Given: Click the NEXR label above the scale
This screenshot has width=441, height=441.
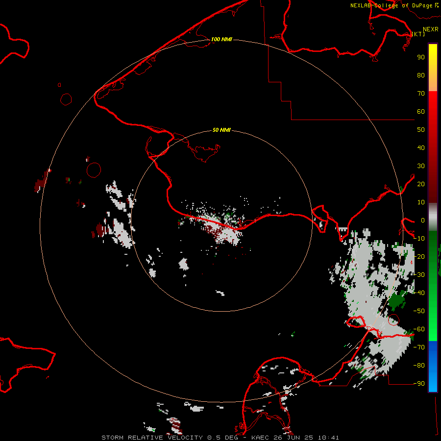Looking at the screenshot, I should click(x=431, y=29).
